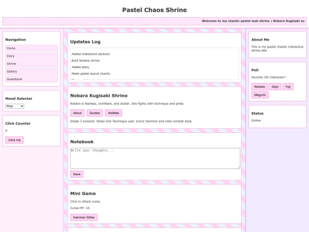Vote for Gojo in the poll
The height and width of the screenshot is (232, 309).
tap(275, 86)
